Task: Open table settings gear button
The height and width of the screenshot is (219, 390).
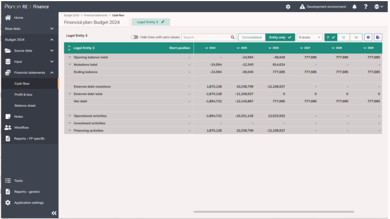Action: coord(368,37)
